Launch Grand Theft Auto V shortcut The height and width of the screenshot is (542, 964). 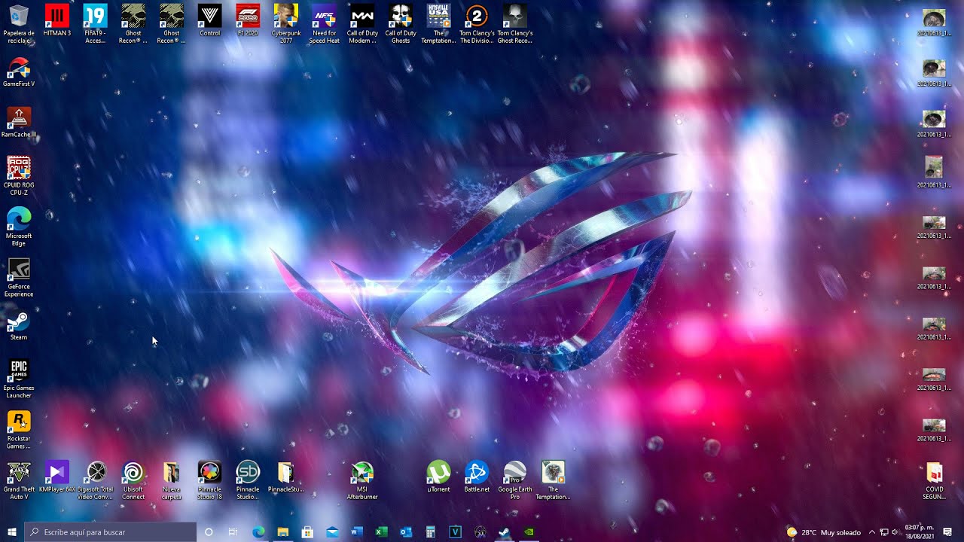click(x=19, y=480)
